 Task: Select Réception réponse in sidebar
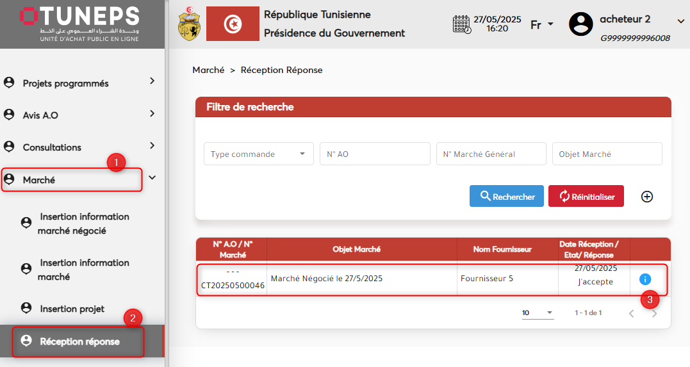79,341
